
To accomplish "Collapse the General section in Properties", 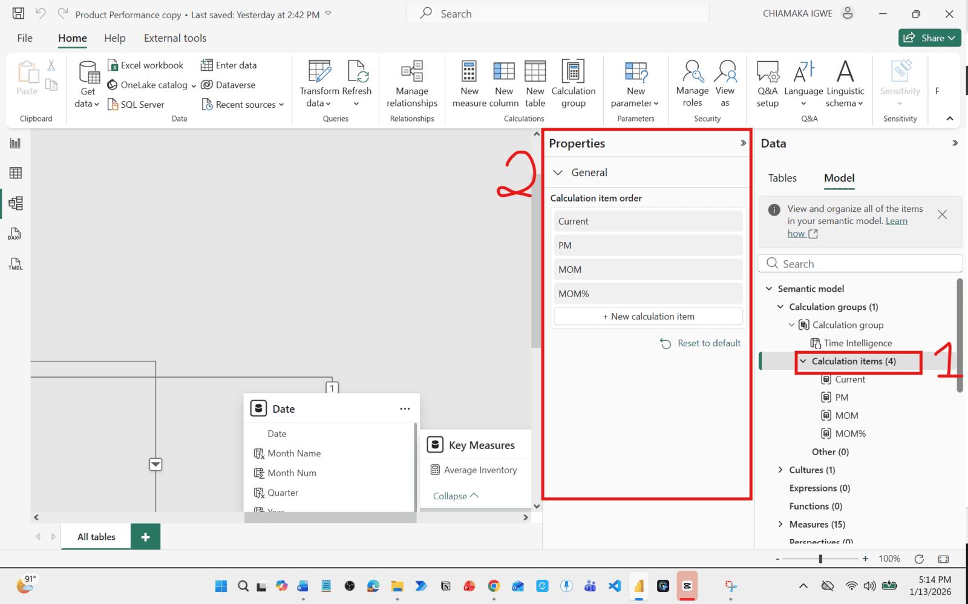I will click(x=558, y=173).
